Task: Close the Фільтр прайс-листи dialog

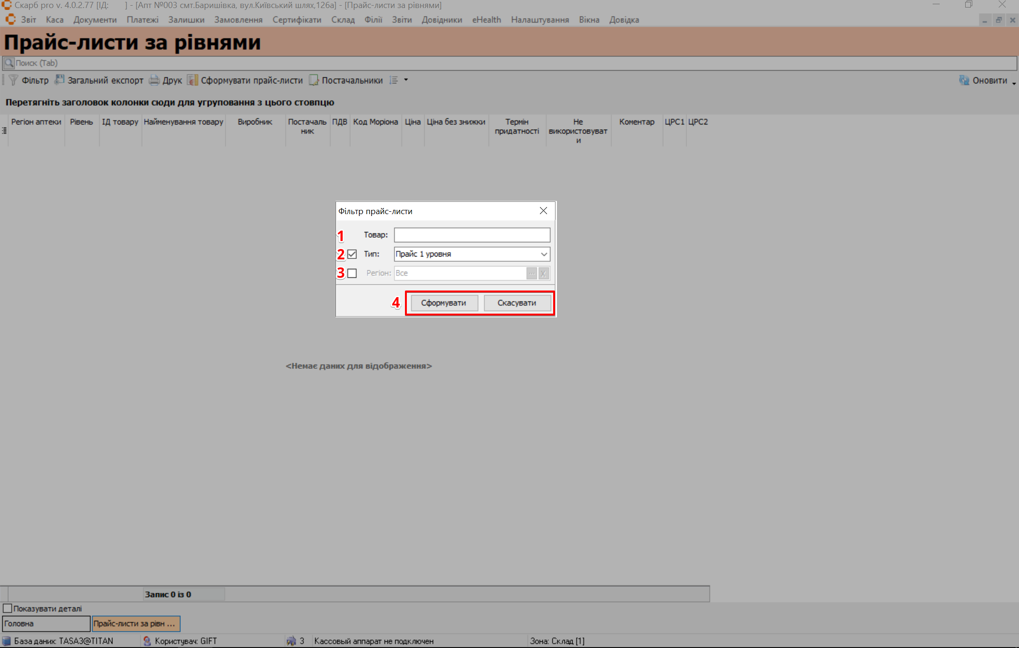Action: (543, 211)
